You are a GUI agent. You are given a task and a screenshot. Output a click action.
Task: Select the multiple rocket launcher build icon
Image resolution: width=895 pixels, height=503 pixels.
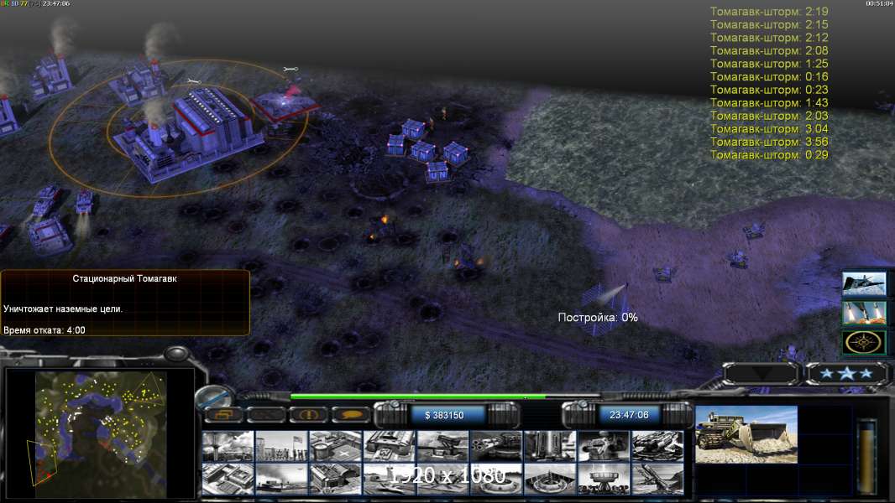point(657,446)
